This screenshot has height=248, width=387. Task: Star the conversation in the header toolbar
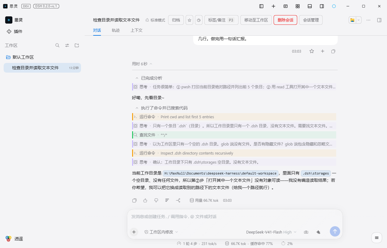[x=190, y=20]
